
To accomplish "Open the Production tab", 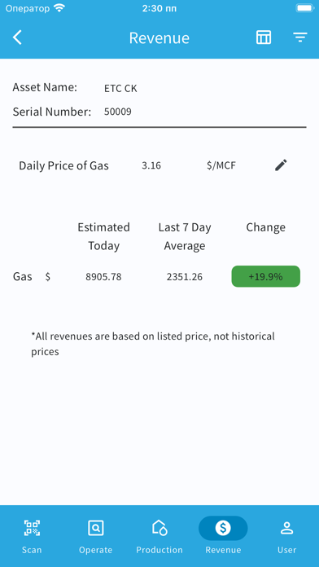I will click(x=159, y=536).
